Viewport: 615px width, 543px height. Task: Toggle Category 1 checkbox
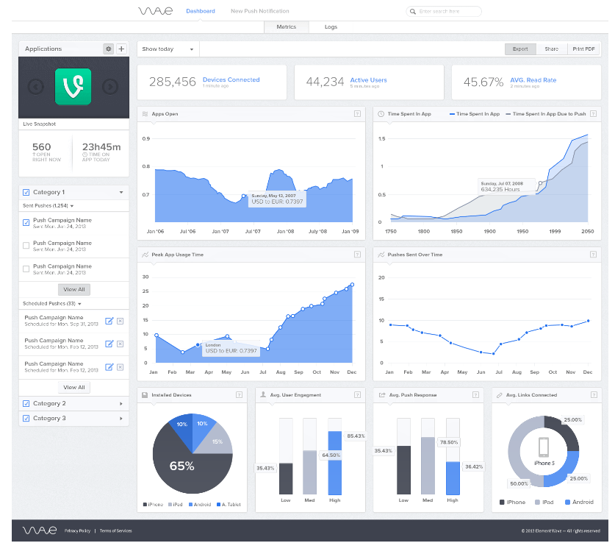[x=26, y=192]
